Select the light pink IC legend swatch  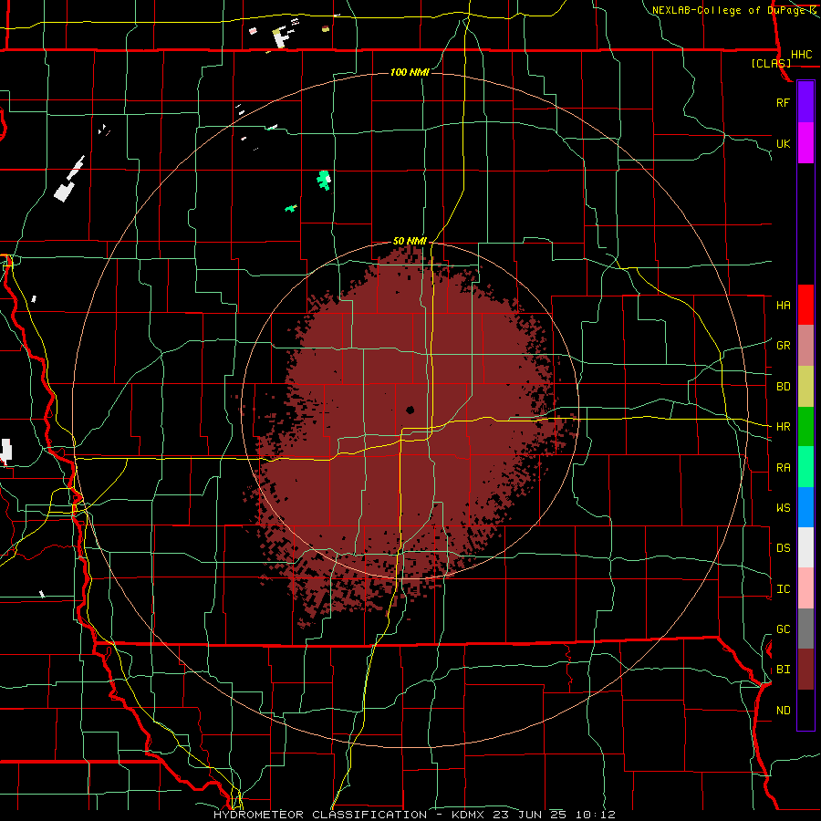coord(805,588)
